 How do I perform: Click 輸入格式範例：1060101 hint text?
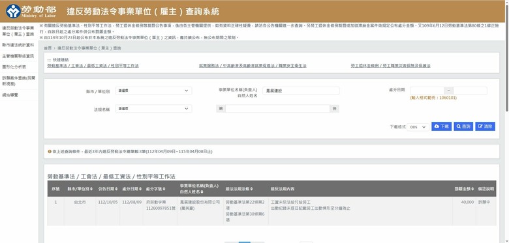pos(433,98)
